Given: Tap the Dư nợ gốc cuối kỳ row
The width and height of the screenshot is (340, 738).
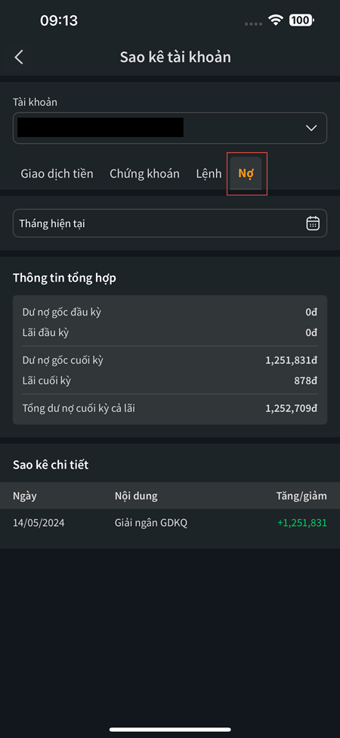Looking at the screenshot, I should coord(169,360).
